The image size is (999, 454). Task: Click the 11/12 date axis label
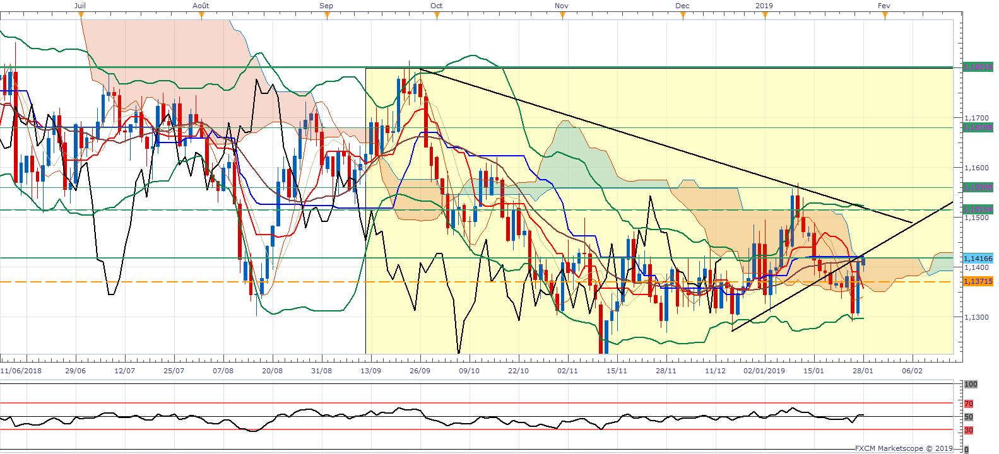pos(715,371)
